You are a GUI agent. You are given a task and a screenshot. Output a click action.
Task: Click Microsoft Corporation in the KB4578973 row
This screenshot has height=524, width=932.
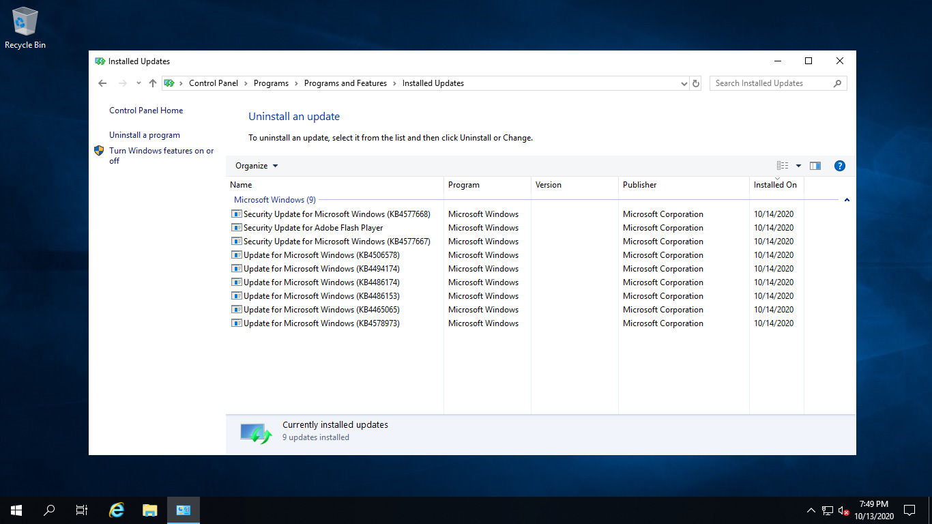[663, 323]
